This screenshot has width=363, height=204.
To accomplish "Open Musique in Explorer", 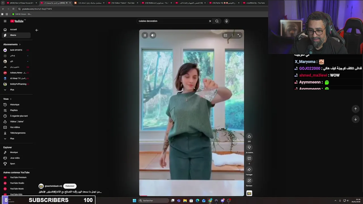I will click(x=16, y=152).
